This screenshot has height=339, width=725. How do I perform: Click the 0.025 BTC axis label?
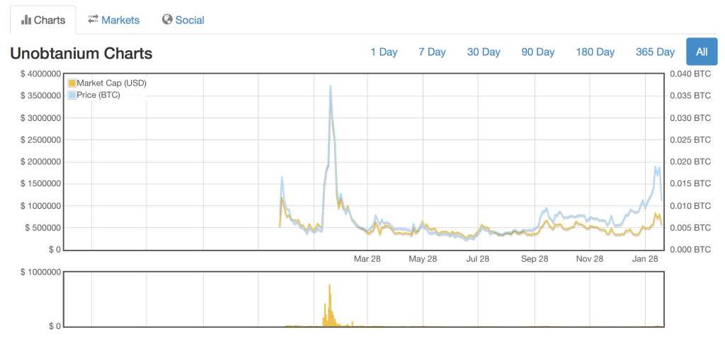pyautogui.click(x=690, y=139)
